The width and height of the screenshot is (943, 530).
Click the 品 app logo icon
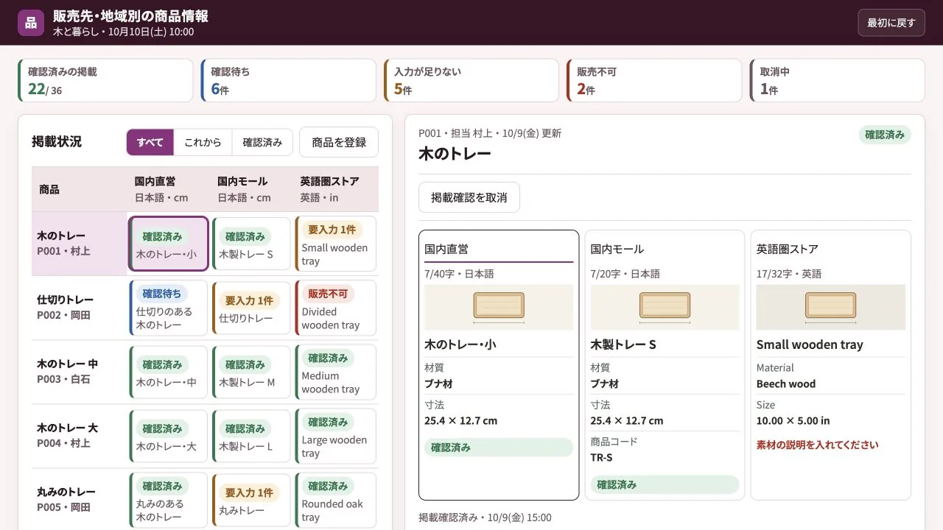[x=31, y=23]
